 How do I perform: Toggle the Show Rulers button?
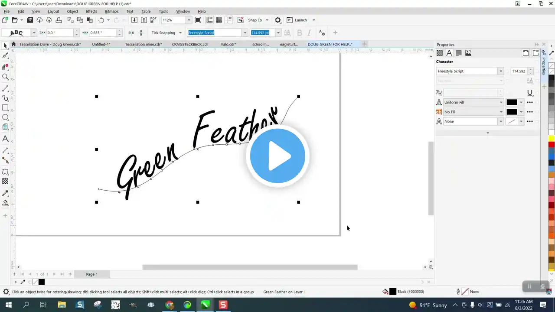[x=210, y=20]
